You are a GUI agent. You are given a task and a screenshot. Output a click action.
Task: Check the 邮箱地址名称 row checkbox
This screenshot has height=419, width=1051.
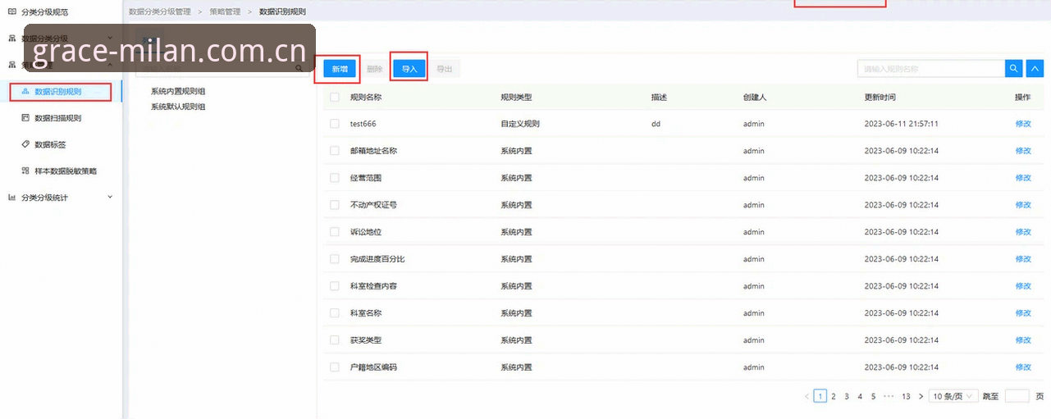click(334, 151)
